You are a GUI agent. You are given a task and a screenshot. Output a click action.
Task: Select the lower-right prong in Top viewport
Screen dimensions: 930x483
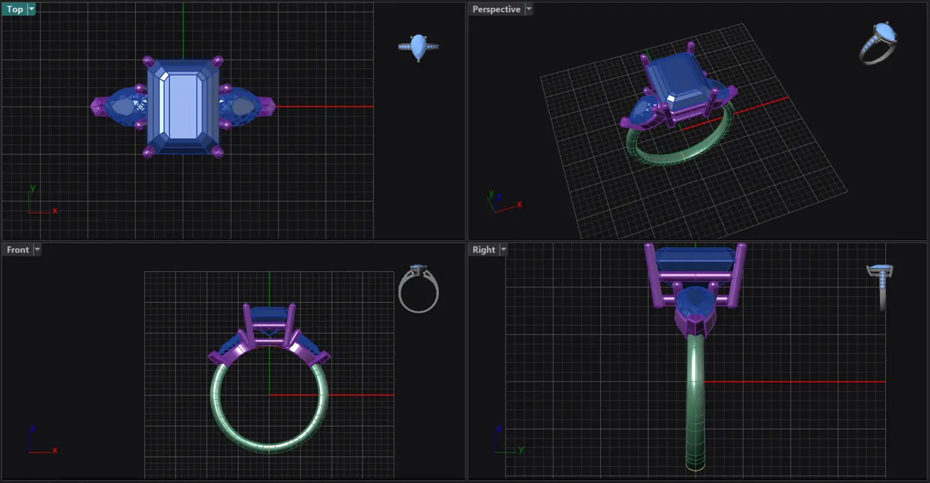[218, 152]
